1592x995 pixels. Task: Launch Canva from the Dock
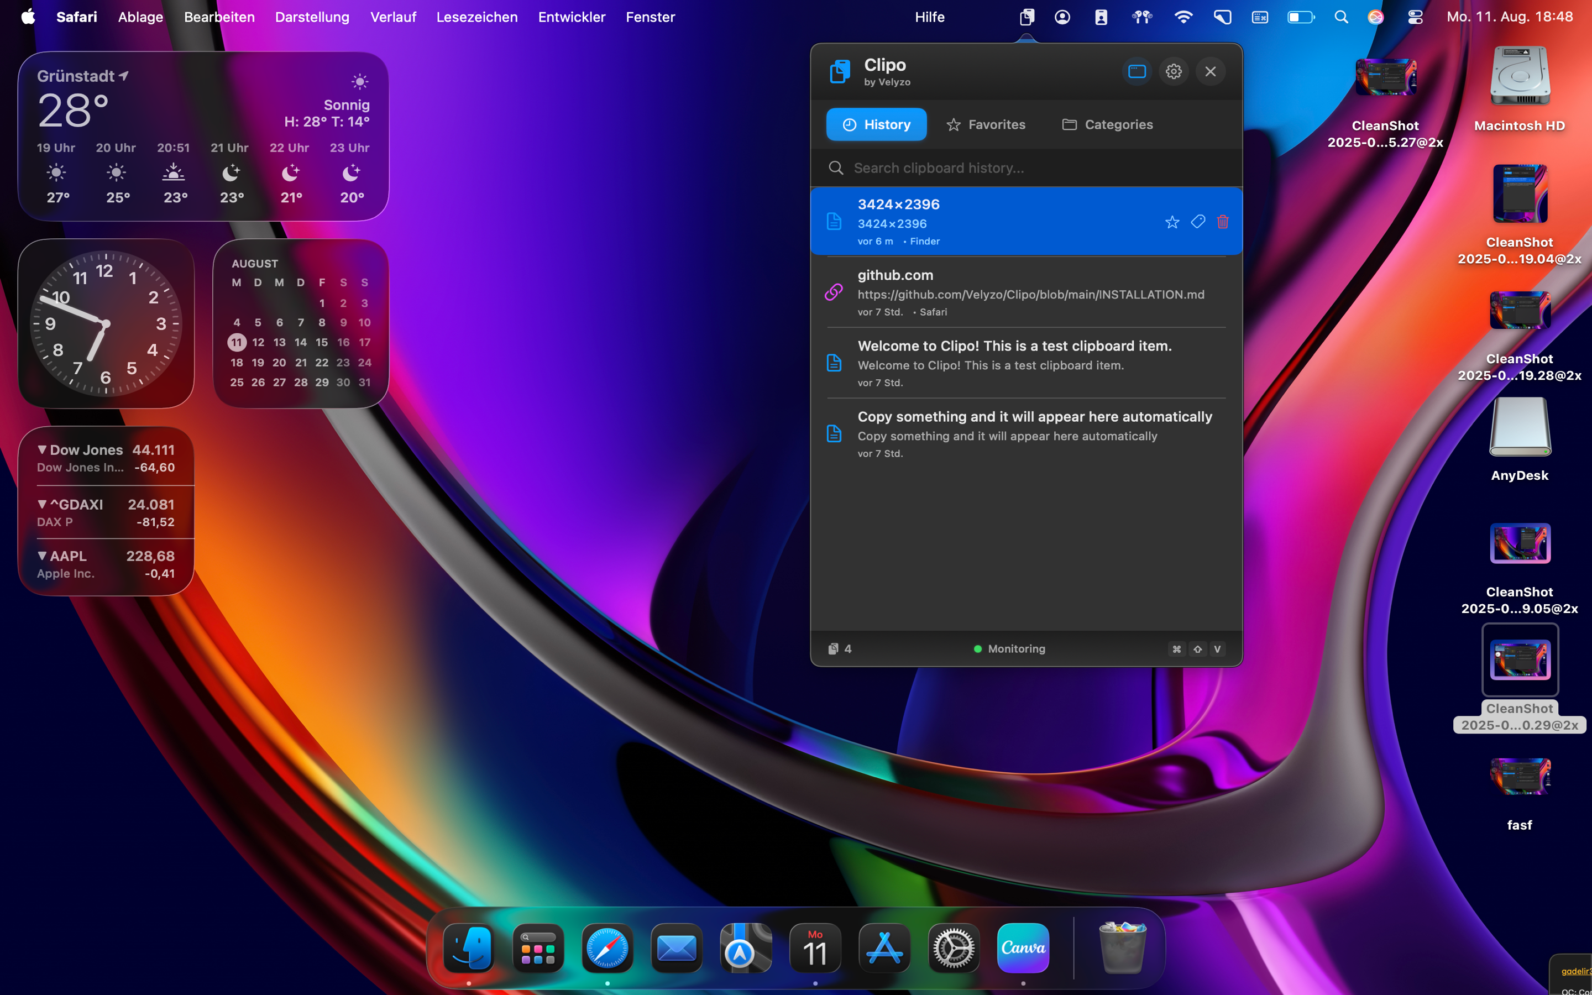click(x=1023, y=948)
